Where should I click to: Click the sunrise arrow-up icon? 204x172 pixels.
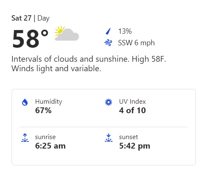[25, 138]
